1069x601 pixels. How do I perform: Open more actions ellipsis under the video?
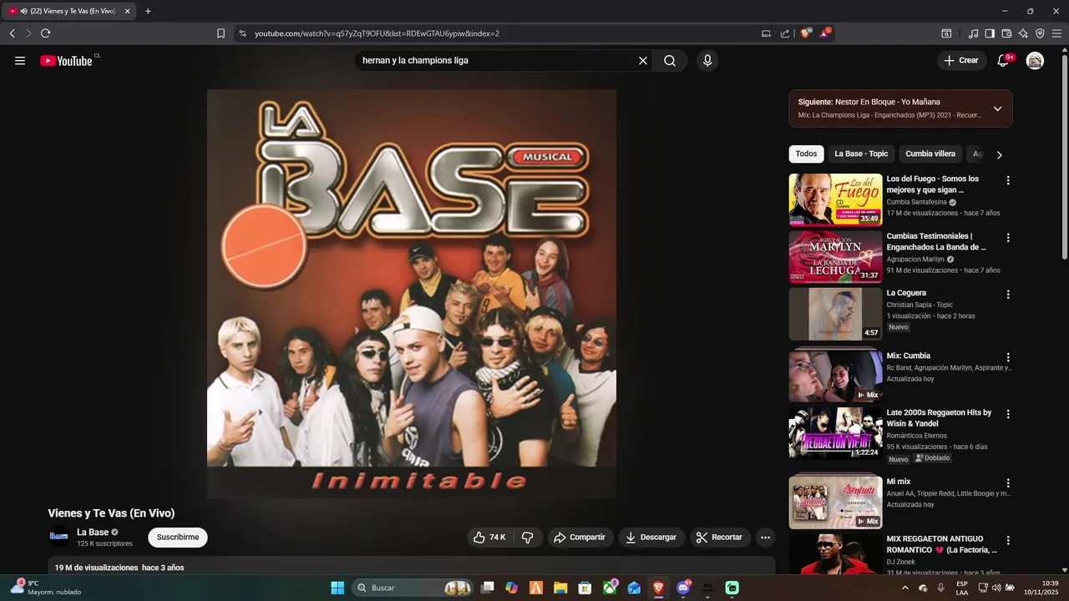coord(765,538)
